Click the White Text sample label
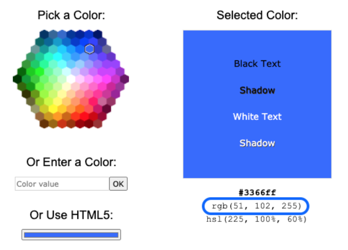The width and height of the screenshot is (348, 250). [257, 117]
